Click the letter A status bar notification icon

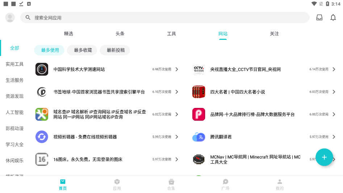(x=29, y=4)
